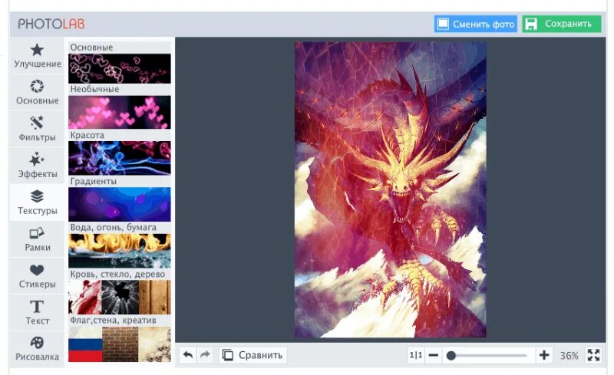Click the PHOTOLAB logo
Viewport: 614px width, 375px height.
(51, 24)
